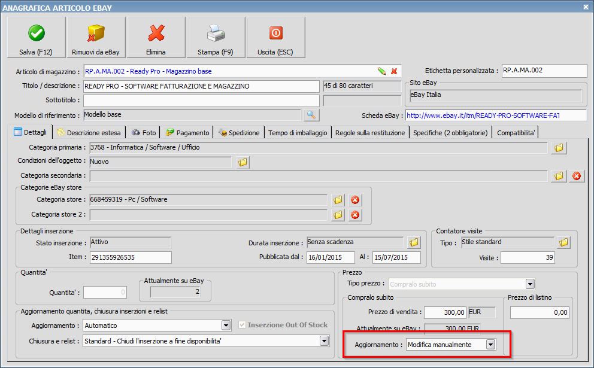
Task: Click the Stampa (F9) printer button
Action: click(216, 38)
